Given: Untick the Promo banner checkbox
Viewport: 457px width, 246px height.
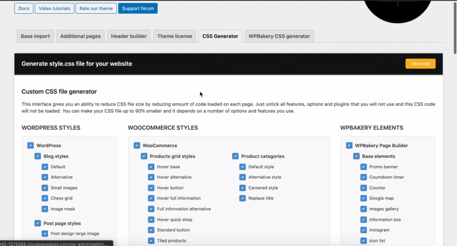Looking at the screenshot, I should [363, 167].
